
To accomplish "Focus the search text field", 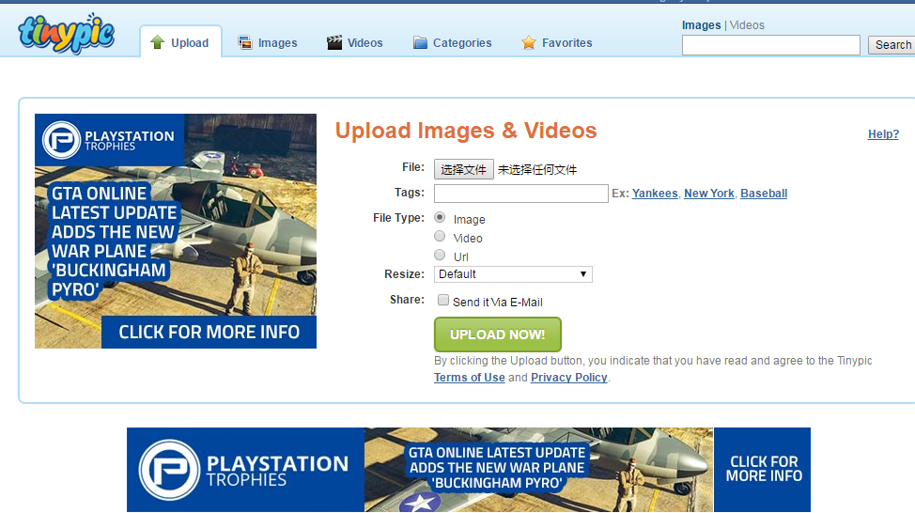I will 771,45.
